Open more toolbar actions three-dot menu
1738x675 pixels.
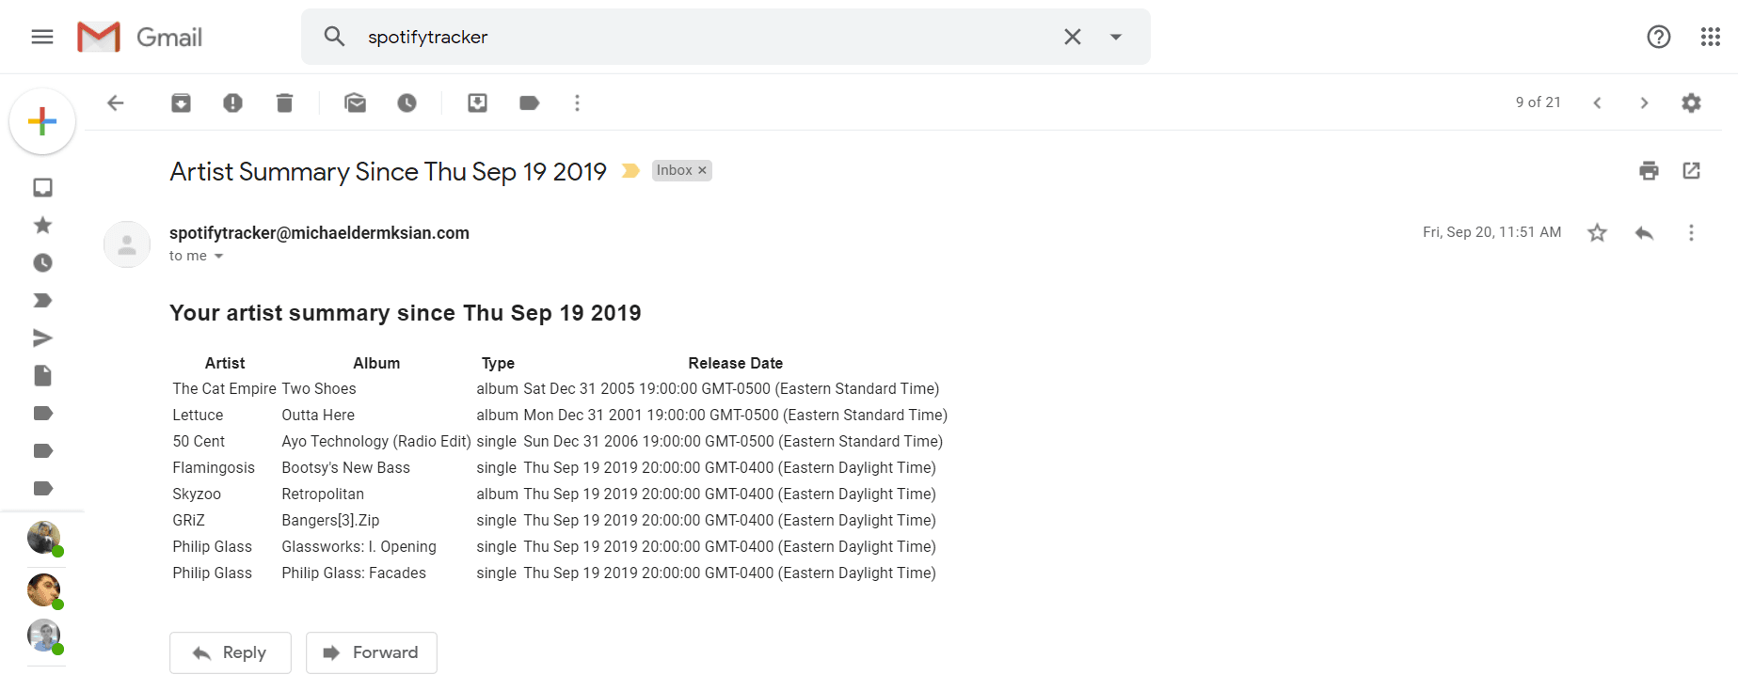pyautogui.click(x=577, y=103)
